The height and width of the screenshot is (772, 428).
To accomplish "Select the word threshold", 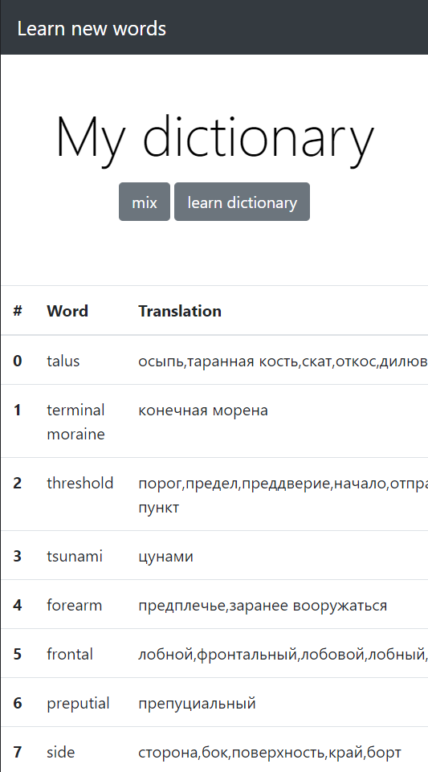I will 79,483.
